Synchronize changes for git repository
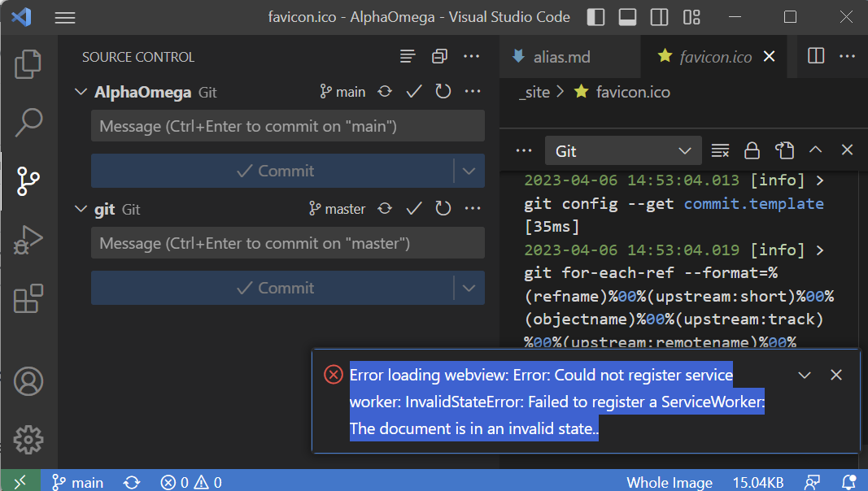 pos(385,209)
